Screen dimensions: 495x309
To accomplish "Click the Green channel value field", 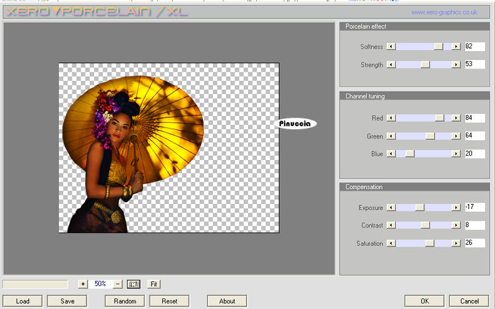I will click(x=475, y=136).
